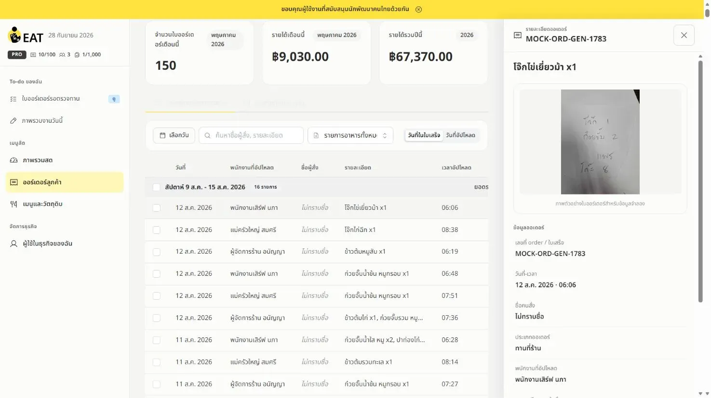
Task: Close the order detail panel
Action: pos(684,35)
